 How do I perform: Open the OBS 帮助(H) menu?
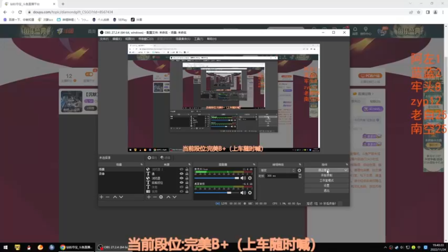(x=212, y=39)
